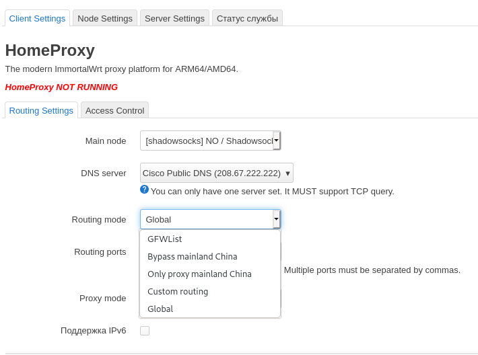Screen dimensions: 478x355
Task: Click the Main node shadowsocks value text
Action: [209, 141]
